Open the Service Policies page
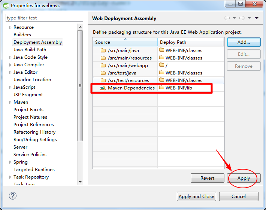The width and height of the screenshot is (266, 210). click(30, 155)
